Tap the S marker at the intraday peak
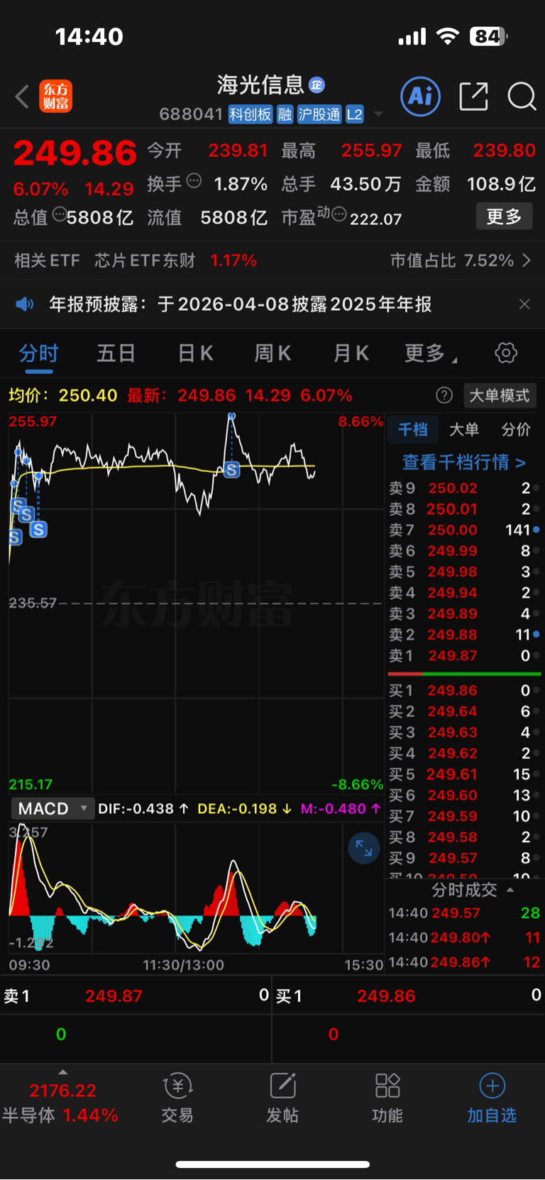Image resolution: width=545 pixels, height=1180 pixels. (231, 470)
